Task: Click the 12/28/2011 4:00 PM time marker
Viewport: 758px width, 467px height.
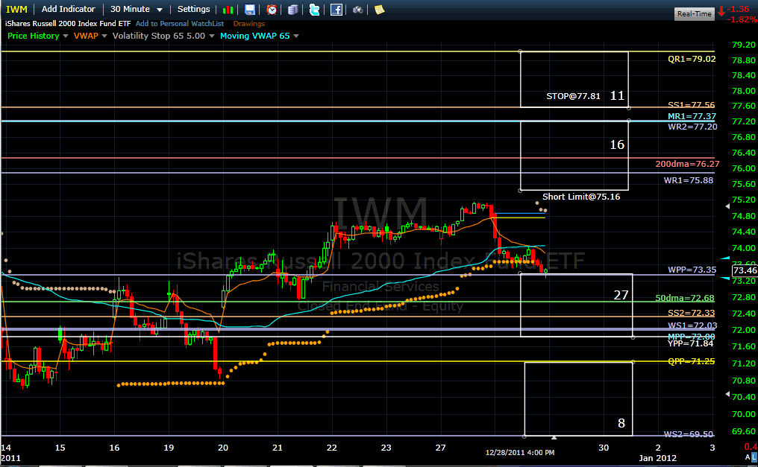Action: (520, 453)
